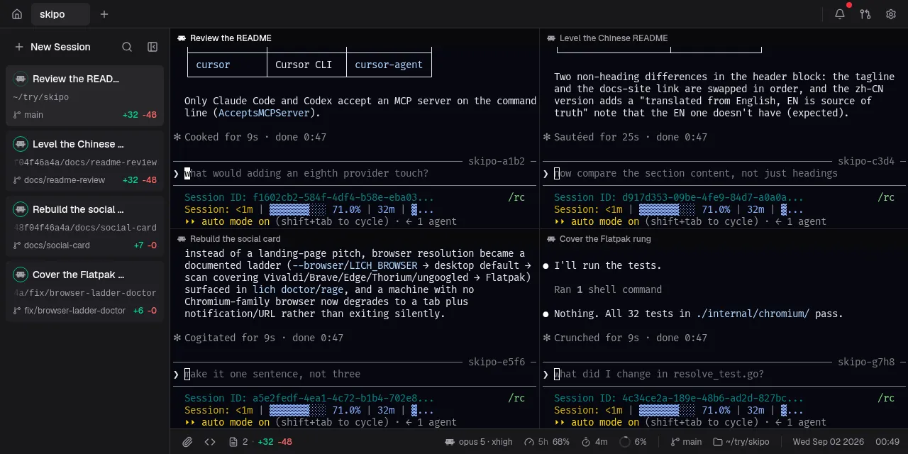Click fix/browser-ladder-doctor branch label
The width and height of the screenshot is (908, 454).
click(74, 311)
